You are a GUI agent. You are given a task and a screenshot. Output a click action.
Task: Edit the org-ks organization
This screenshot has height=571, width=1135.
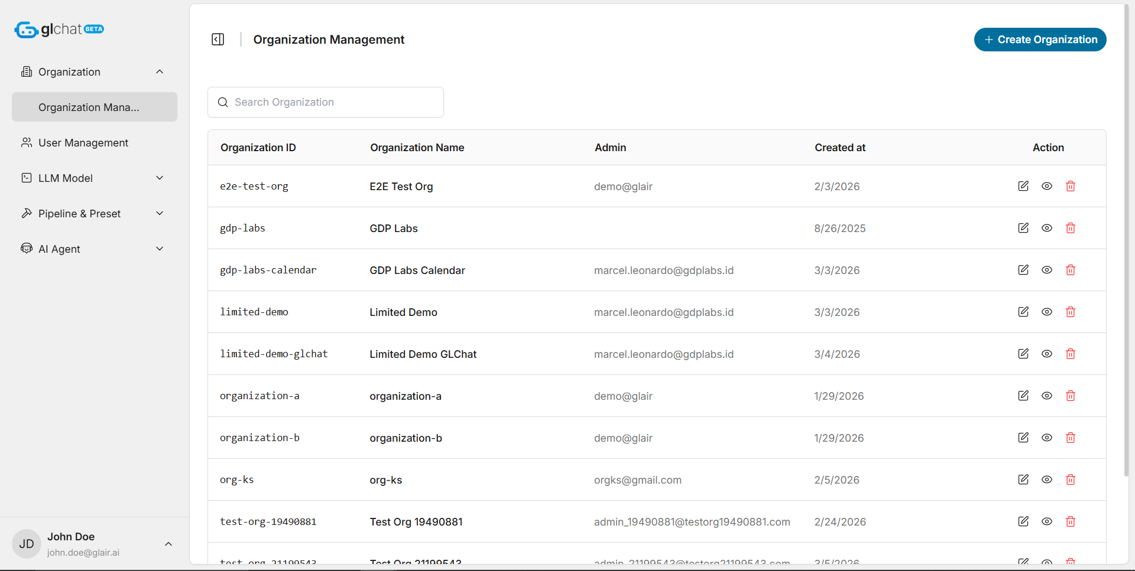click(x=1023, y=479)
